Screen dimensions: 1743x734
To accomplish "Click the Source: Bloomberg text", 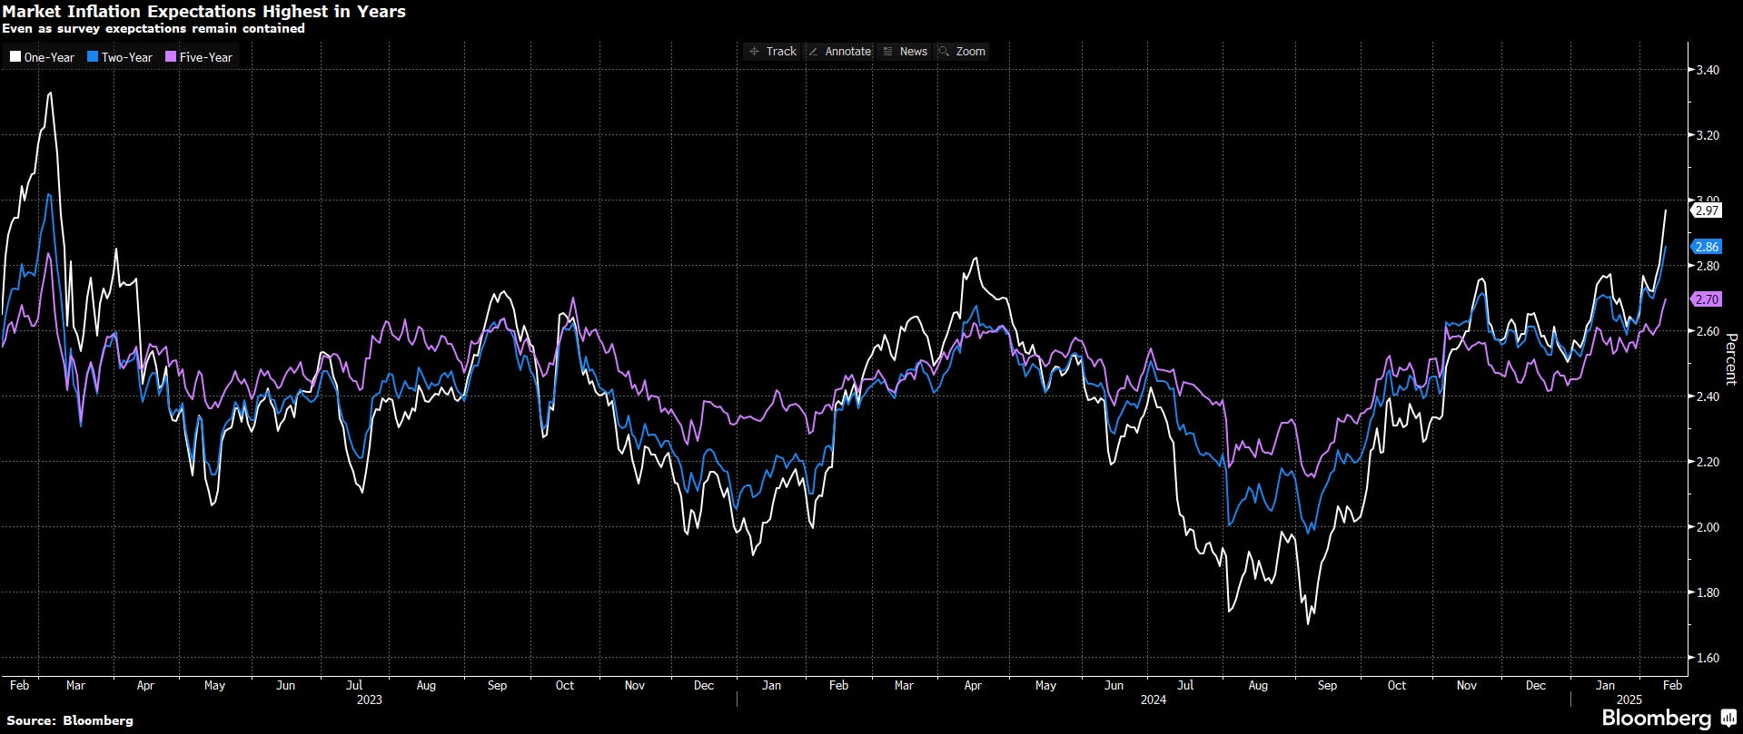I will pos(70,720).
